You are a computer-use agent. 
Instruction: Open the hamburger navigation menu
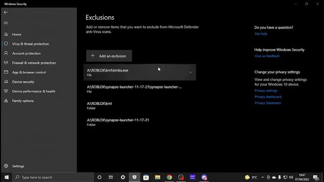[6, 23]
